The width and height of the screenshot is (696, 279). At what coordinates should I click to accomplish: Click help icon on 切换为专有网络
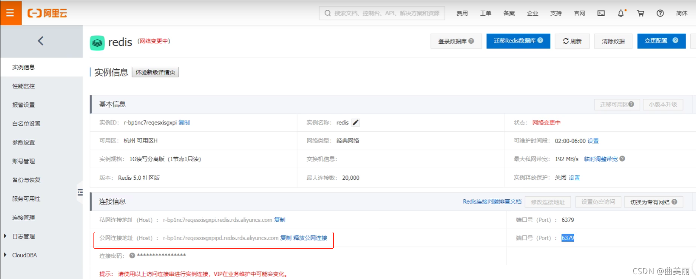(x=674, y=202)
